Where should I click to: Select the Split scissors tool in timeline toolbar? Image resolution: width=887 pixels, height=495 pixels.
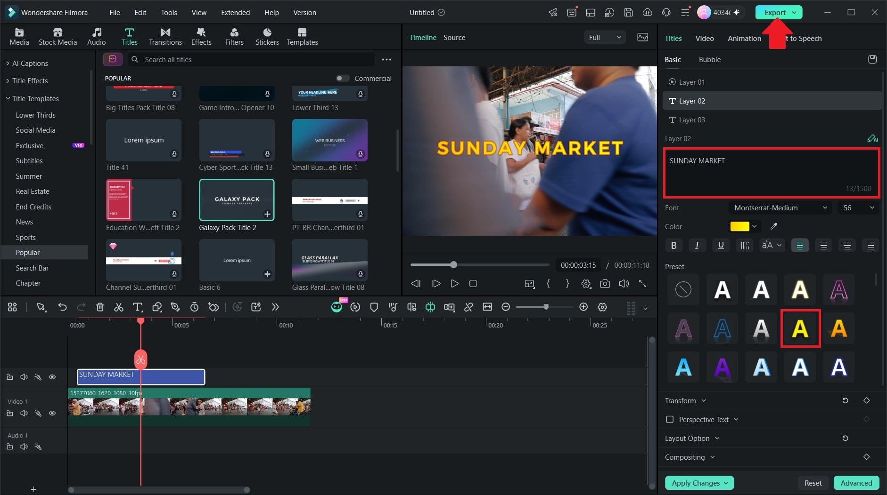pos(119,307)
